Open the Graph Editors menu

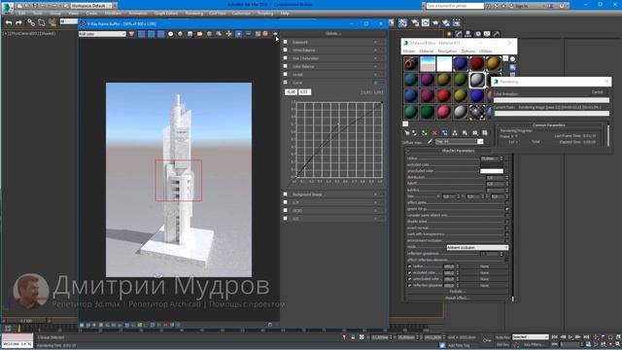166,13
